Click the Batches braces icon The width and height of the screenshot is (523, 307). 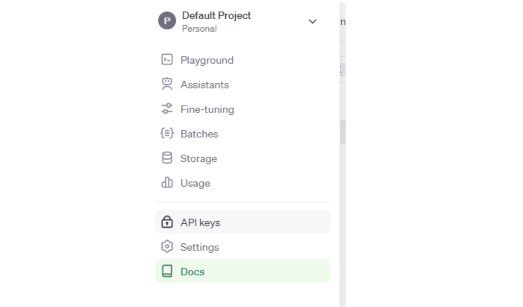point(167,133)
